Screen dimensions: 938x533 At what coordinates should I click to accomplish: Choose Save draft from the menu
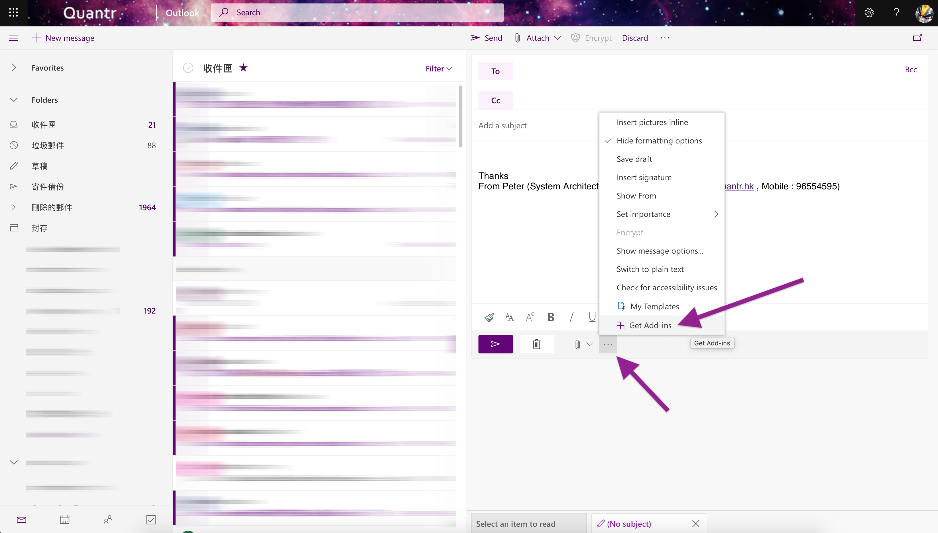[634, 159]
